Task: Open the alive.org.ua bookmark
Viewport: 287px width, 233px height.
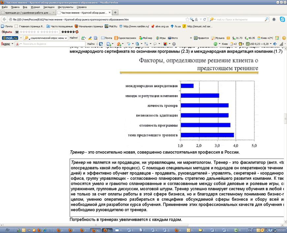Action: coord(160,26)
